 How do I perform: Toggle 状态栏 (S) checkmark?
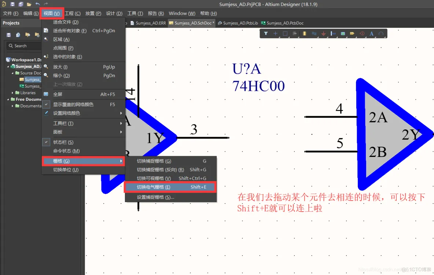pyautogui.click(x=46, y=142)
